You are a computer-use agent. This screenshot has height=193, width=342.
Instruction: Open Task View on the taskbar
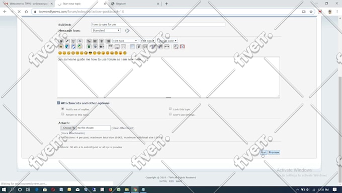point(28,189)
